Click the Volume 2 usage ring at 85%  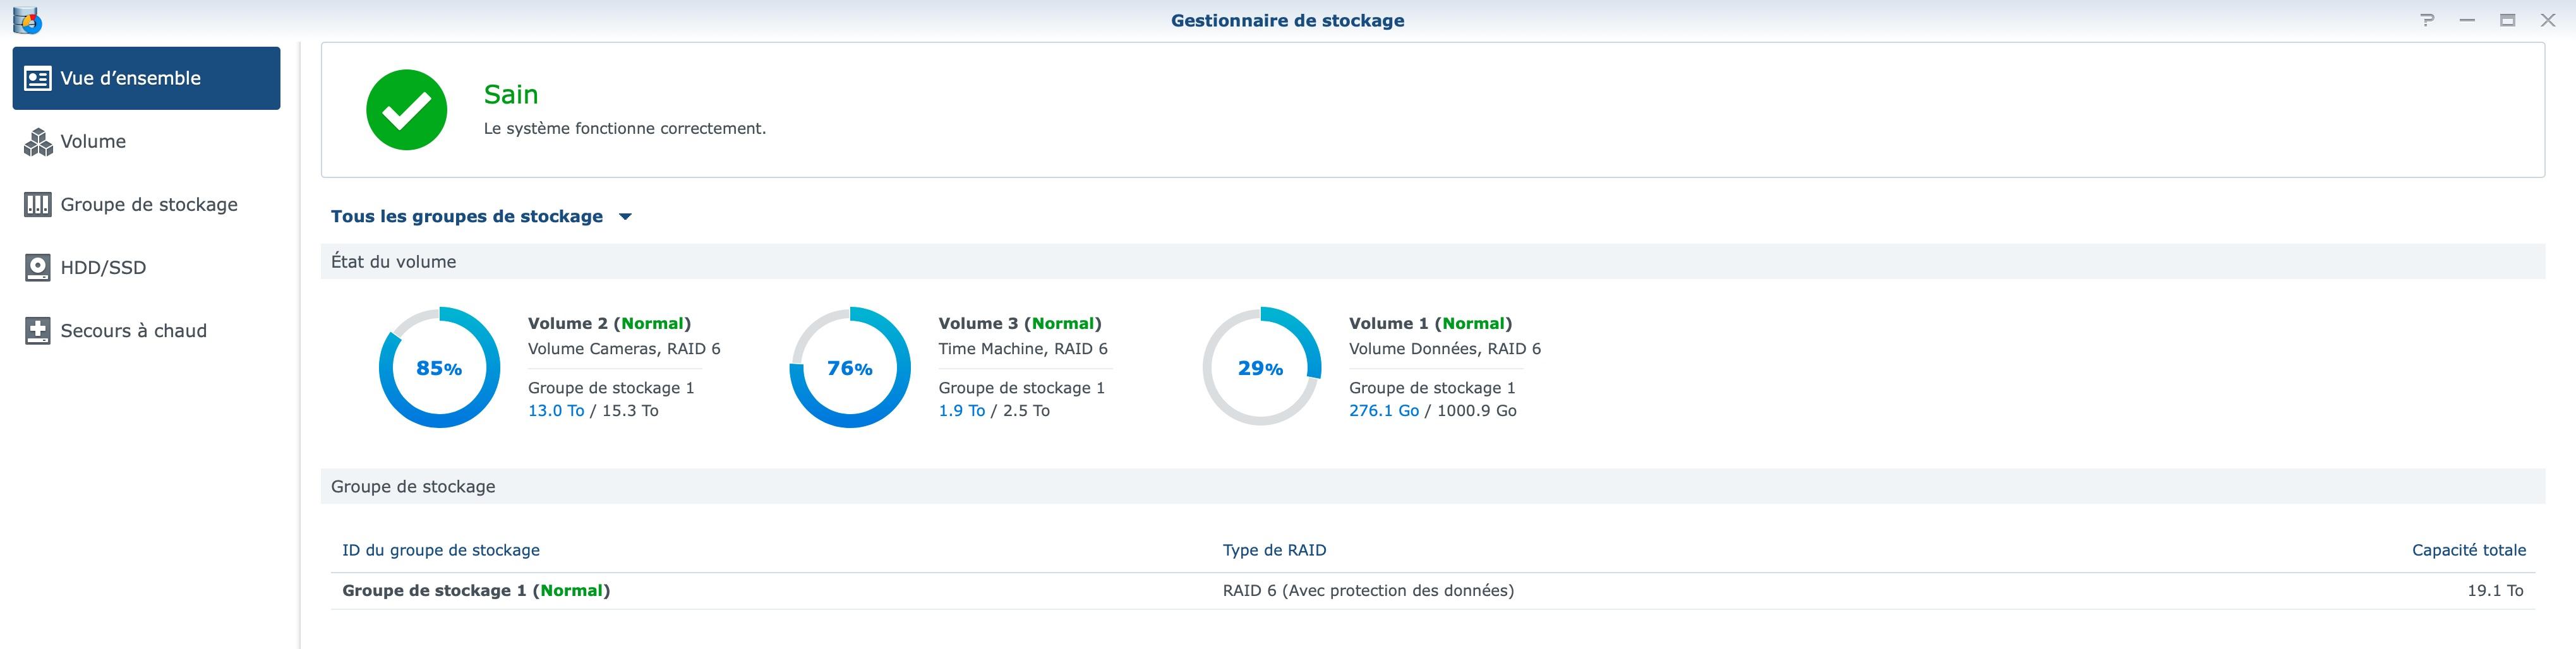(x=439, y=368)
